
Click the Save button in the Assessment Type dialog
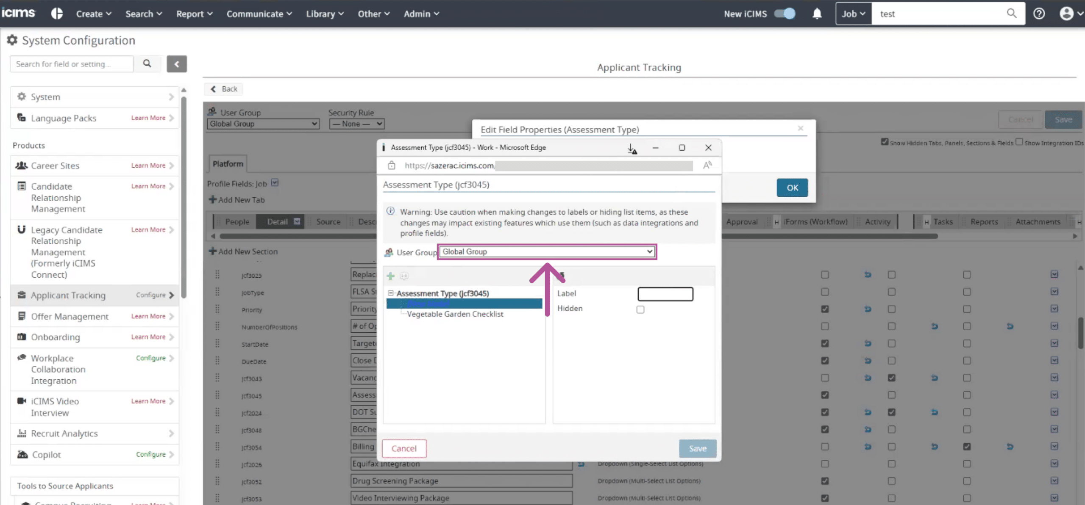click(x=697, y=448)
